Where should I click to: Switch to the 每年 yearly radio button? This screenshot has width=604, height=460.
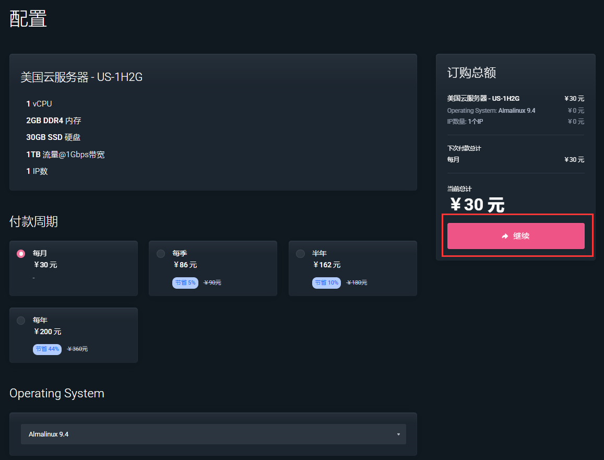21,321
